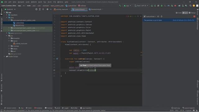Click Sync Project with Gradle Files icon

coord(179,6)
